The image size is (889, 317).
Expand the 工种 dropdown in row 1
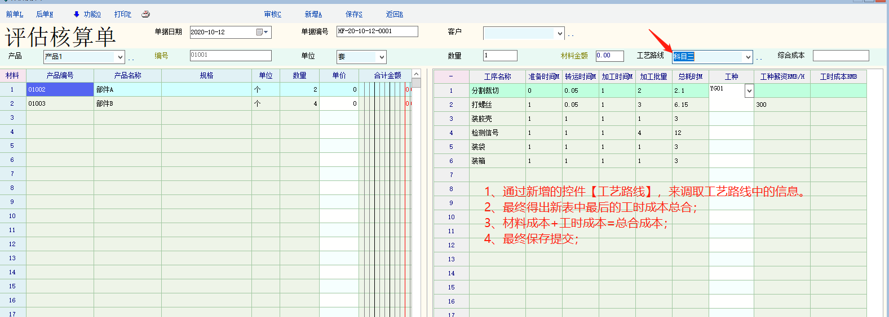pyautogui.click(x=749, y=90)
